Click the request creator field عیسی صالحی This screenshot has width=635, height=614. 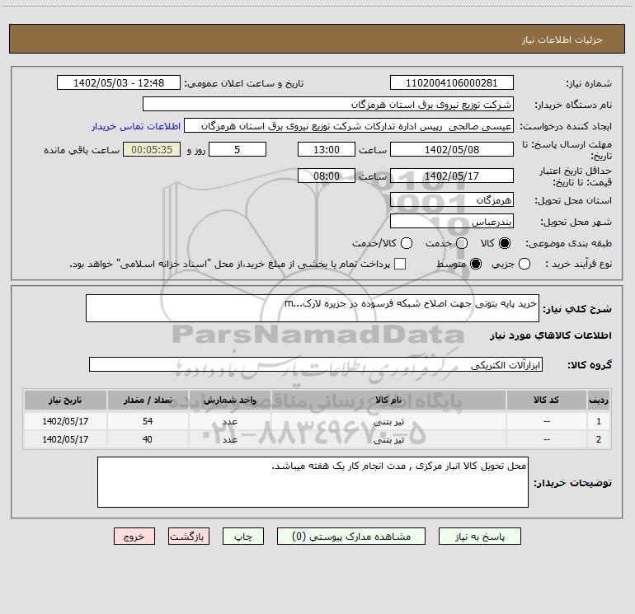pyautogui.click(x=349, y=125)
